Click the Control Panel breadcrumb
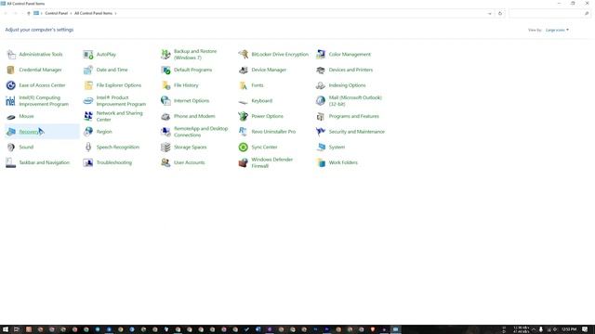This screenshot has height=334, width=595. 56,13
